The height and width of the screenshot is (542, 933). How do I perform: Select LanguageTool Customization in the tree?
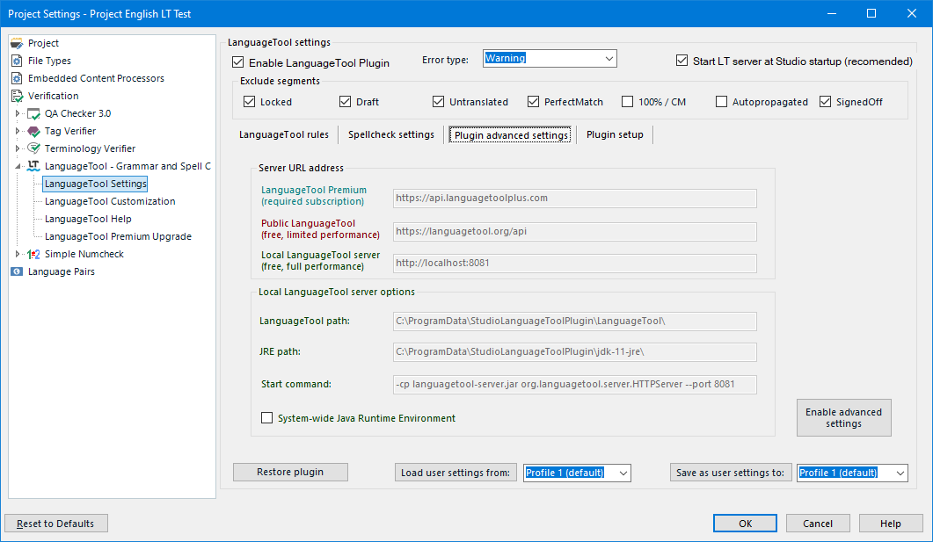[x=110, y=201]
